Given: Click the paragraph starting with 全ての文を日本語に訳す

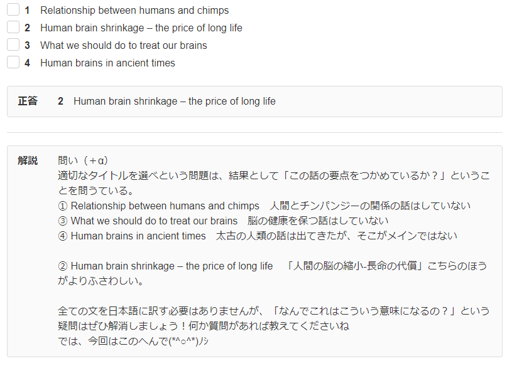Looking at the screenshot, I should pyautogui.click(x=273, y=311).
